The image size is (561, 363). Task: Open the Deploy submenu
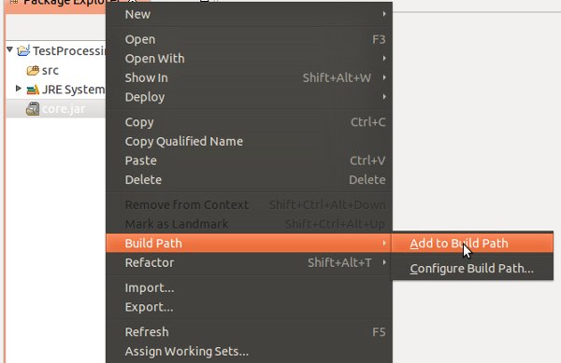249,97
